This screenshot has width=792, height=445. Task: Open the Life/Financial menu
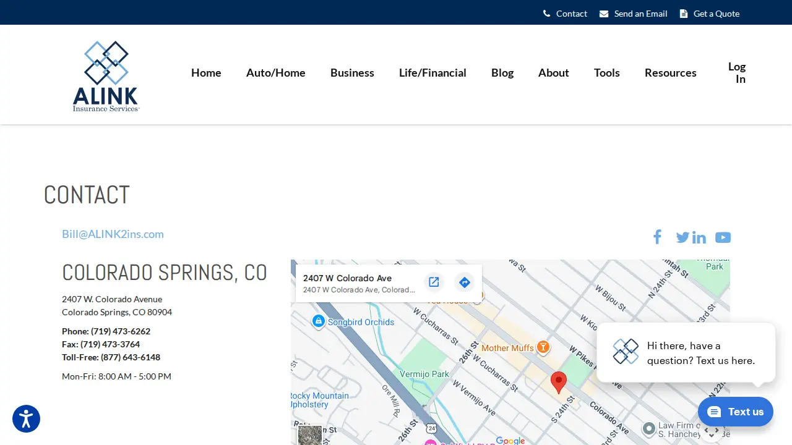click(x=433, y=72)
